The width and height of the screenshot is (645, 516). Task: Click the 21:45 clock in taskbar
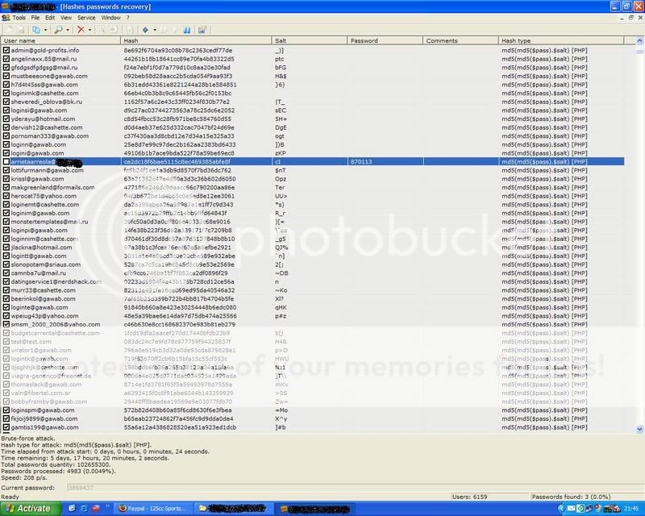click(631, 509)
